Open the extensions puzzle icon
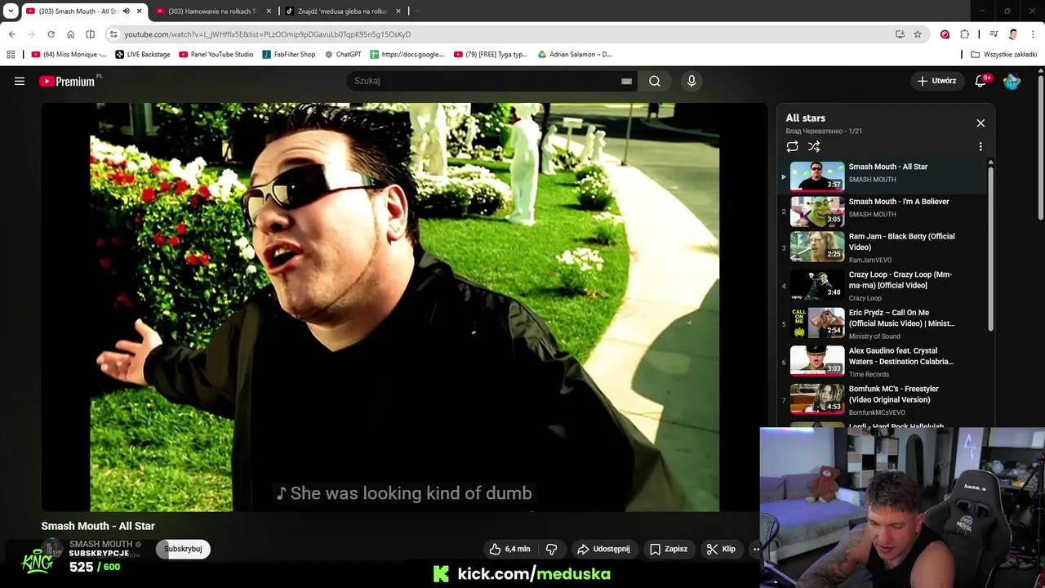The height and width of the screenshot is (588, 1045). pos(964,34)
